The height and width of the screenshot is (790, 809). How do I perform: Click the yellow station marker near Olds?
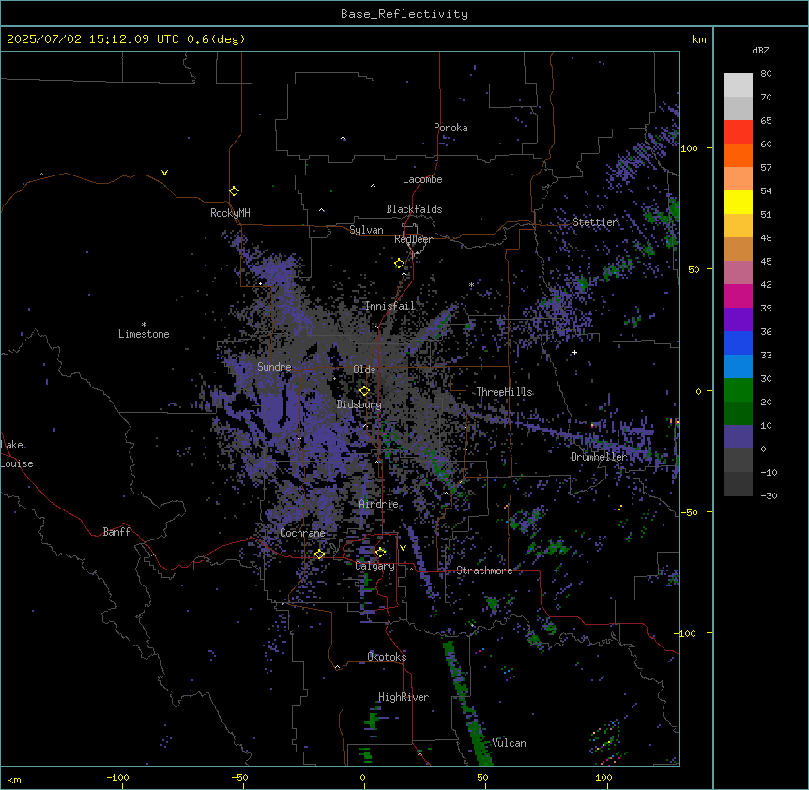[364, 391]
